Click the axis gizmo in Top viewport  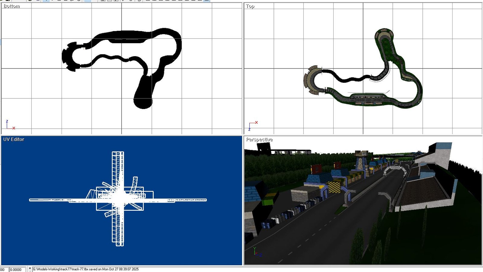[x=253, y=125]
